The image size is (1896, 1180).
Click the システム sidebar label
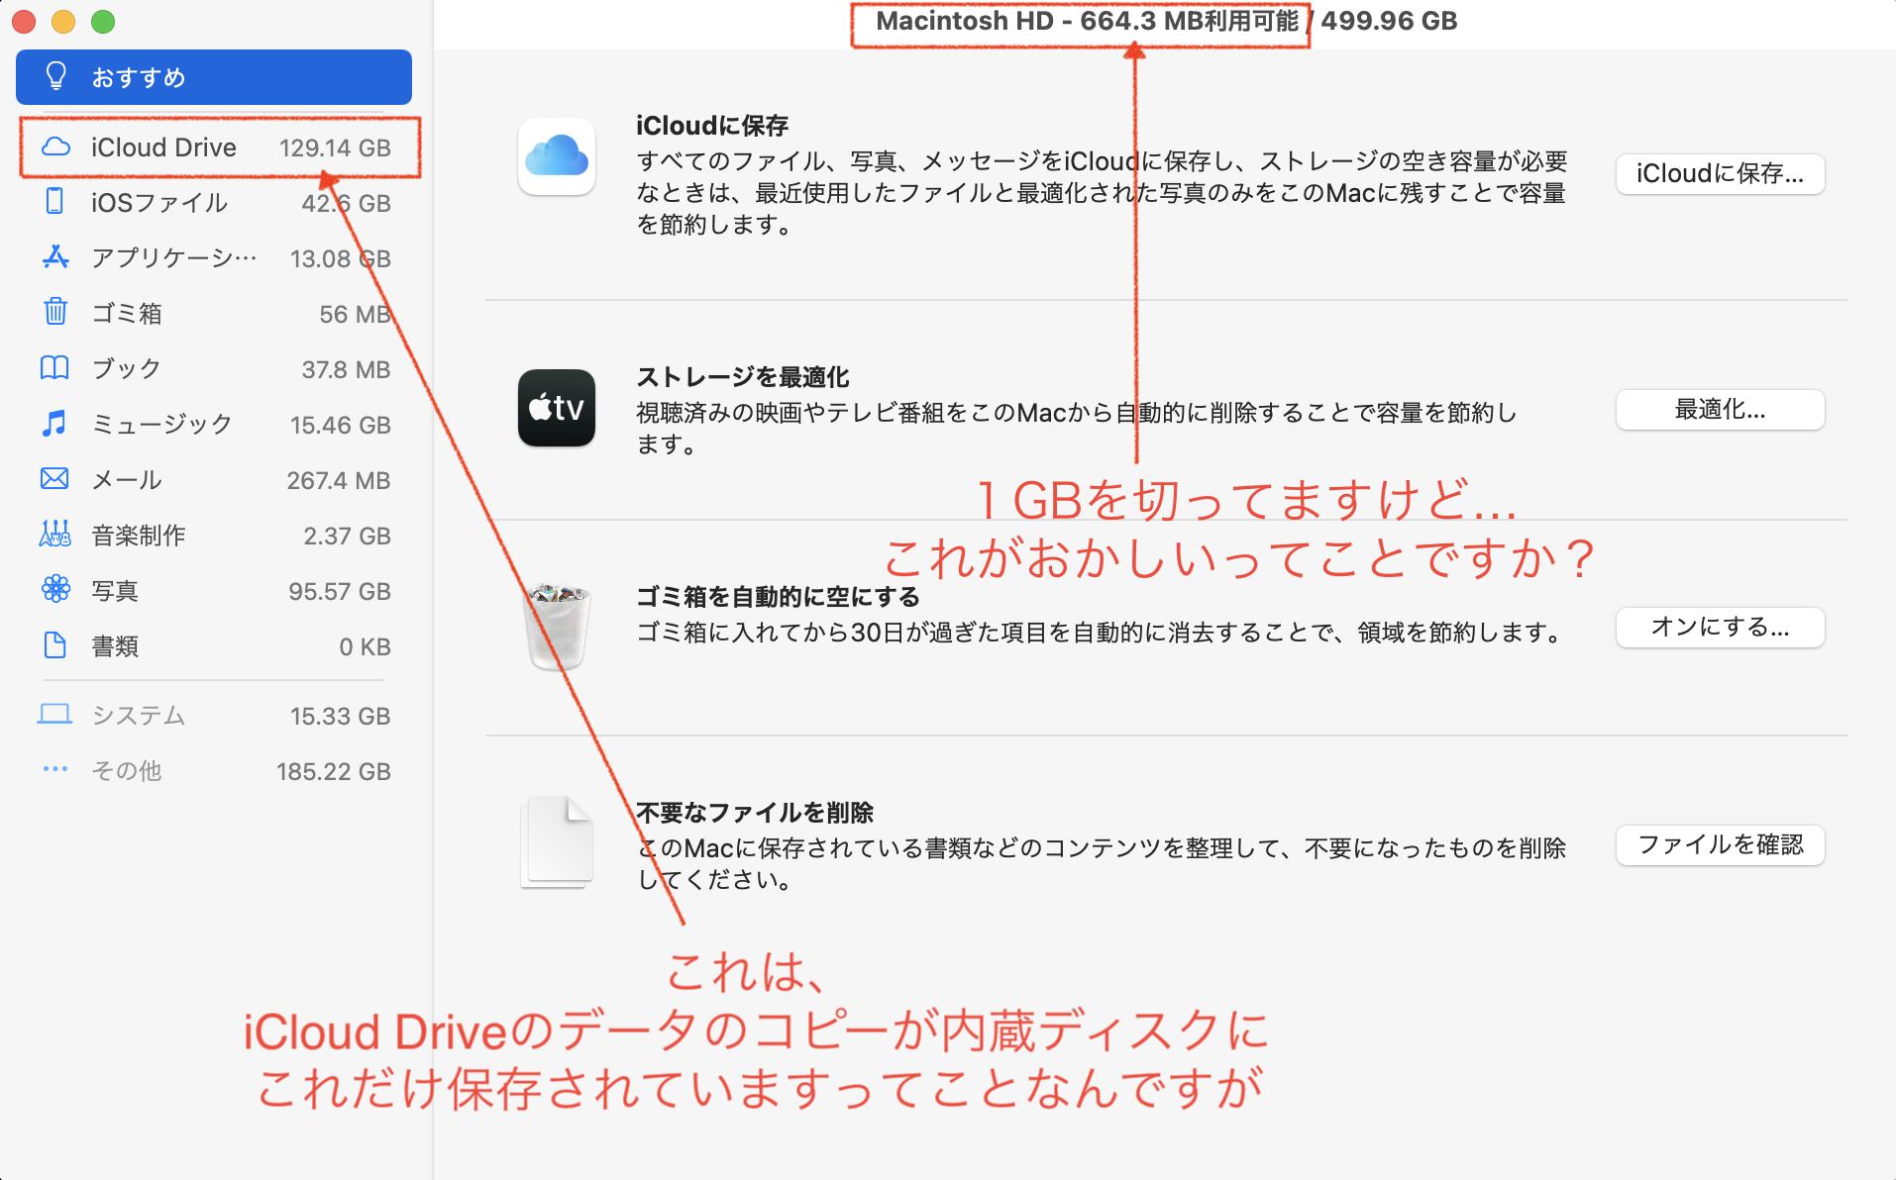(x=139, y=716)
